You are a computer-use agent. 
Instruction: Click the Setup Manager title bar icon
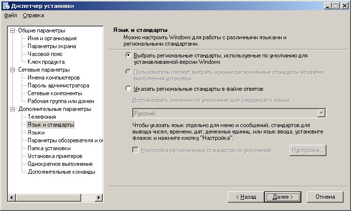[x=5, y=5]
